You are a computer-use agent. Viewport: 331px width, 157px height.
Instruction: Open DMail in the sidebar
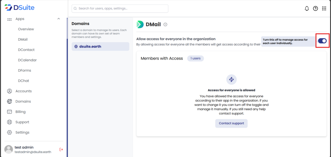[23, 39]
